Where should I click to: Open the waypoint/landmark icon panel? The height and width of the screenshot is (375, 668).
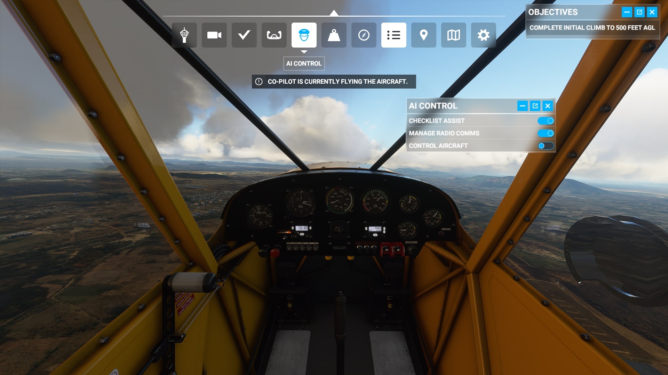pyautogui.click(x=423, y=35)
